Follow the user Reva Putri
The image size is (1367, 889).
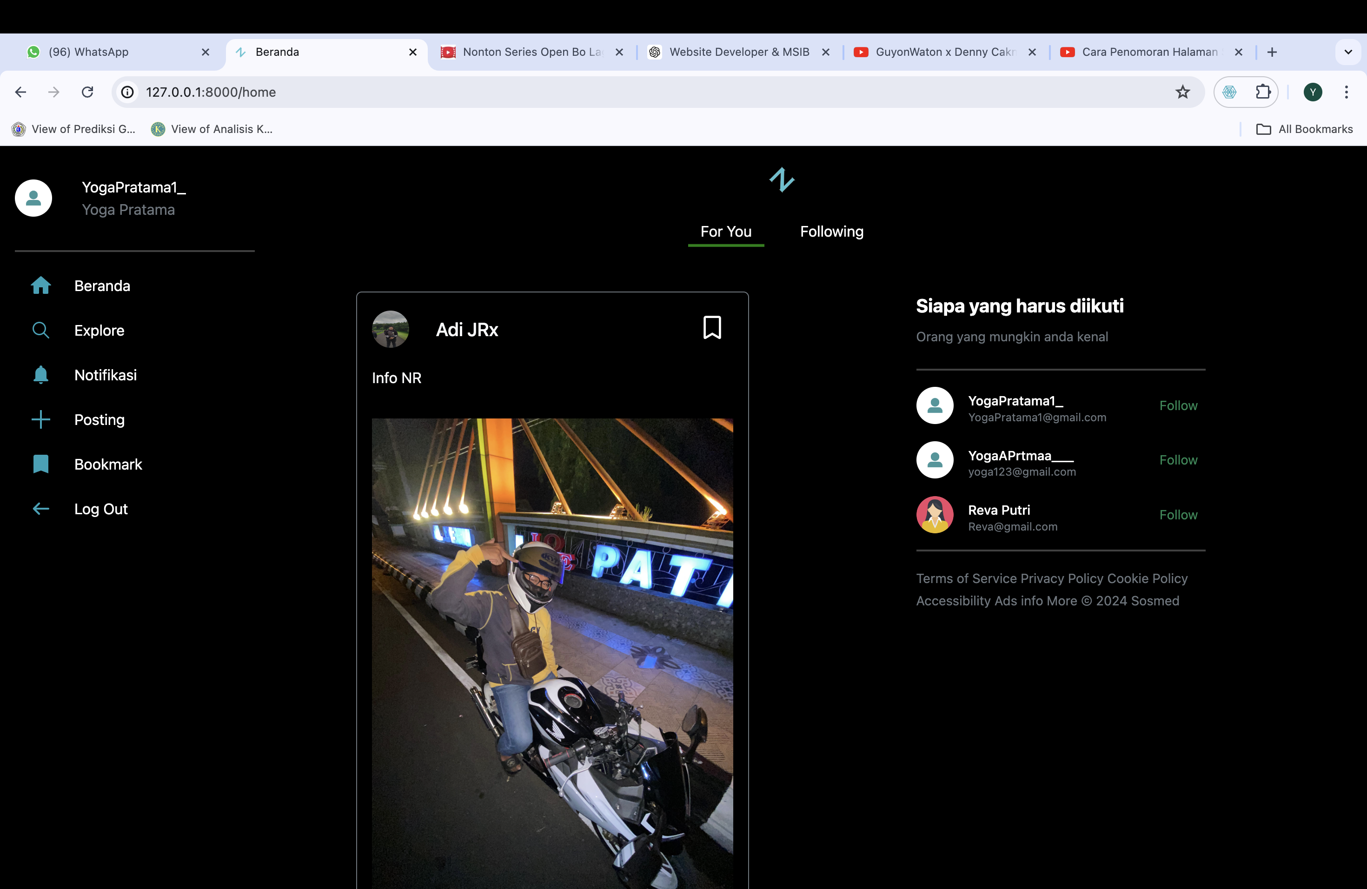click(x=1177, y=515)
